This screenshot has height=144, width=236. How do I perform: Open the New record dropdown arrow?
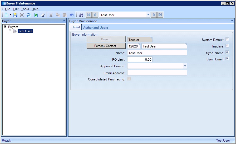point(11,15)
